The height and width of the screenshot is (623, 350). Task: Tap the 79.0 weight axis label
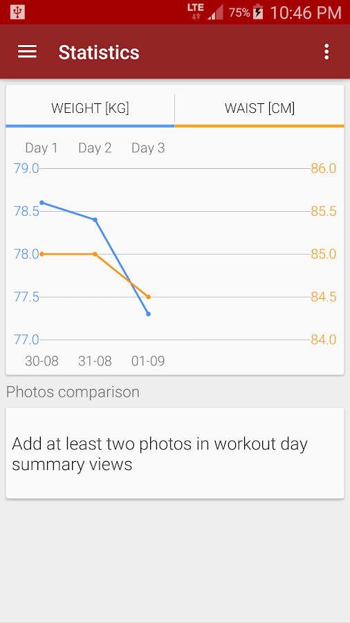tap(26, 168)
